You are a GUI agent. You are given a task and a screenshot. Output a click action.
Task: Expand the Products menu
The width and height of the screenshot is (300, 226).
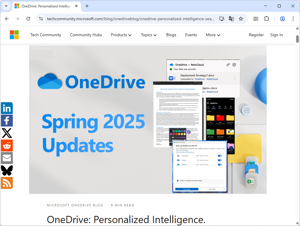121,35
